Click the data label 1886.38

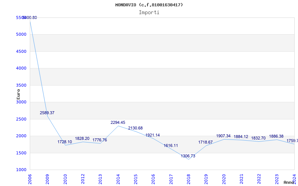tap(276, 136)
